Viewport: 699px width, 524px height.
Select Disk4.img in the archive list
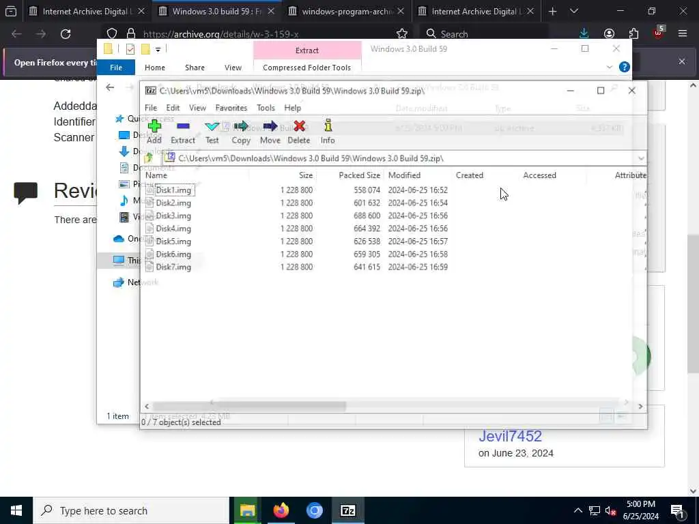click(173, 229)
